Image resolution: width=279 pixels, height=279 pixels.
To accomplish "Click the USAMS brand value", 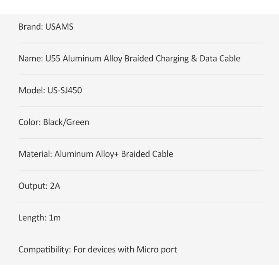I will point(59,27).
